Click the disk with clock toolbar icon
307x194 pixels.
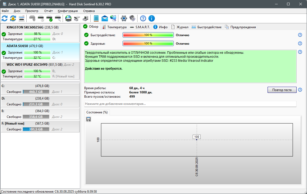coord(41,18)
